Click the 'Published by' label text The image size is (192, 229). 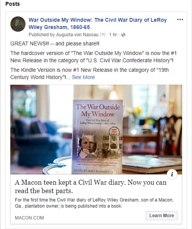coord(42,35)
